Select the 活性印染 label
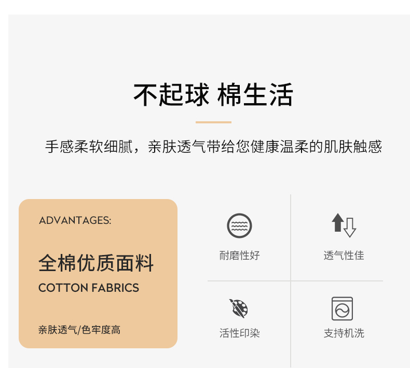The width and height of the screenshot is (410, 368). click(240, 333)
